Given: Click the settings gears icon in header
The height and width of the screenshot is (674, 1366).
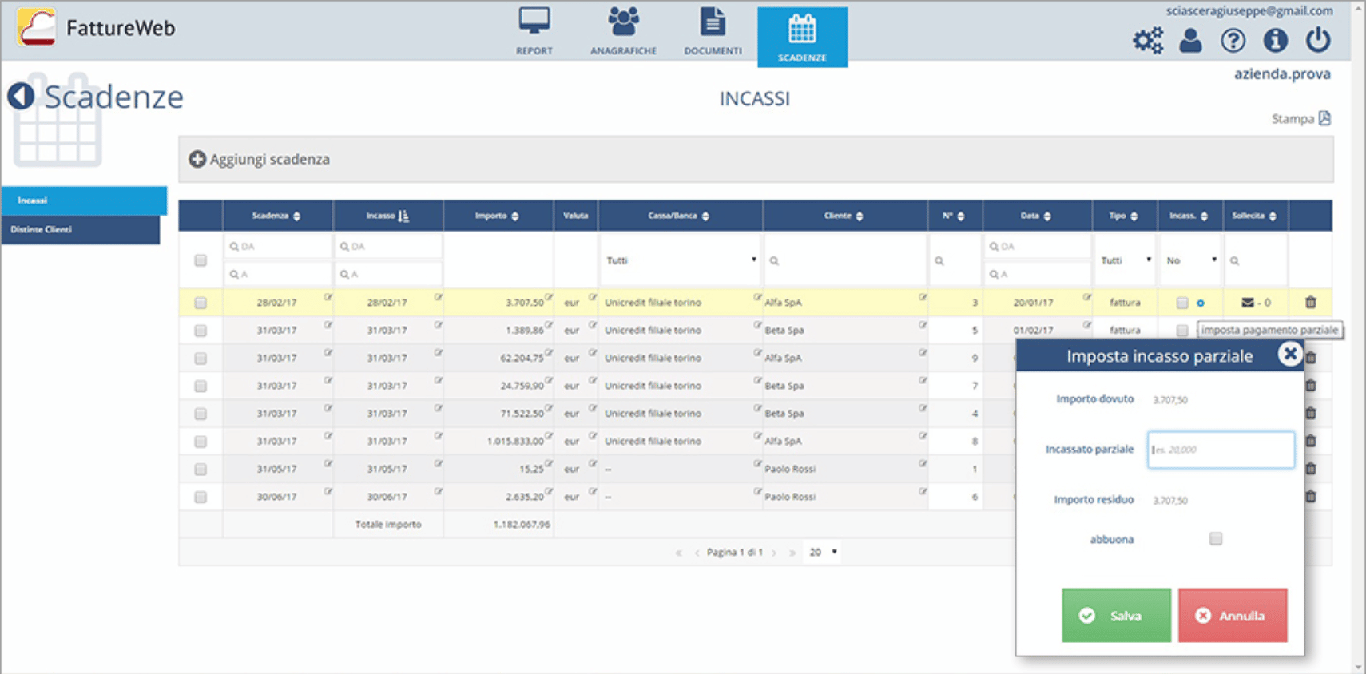Looking at the screenshot, I should point(1147,40).
